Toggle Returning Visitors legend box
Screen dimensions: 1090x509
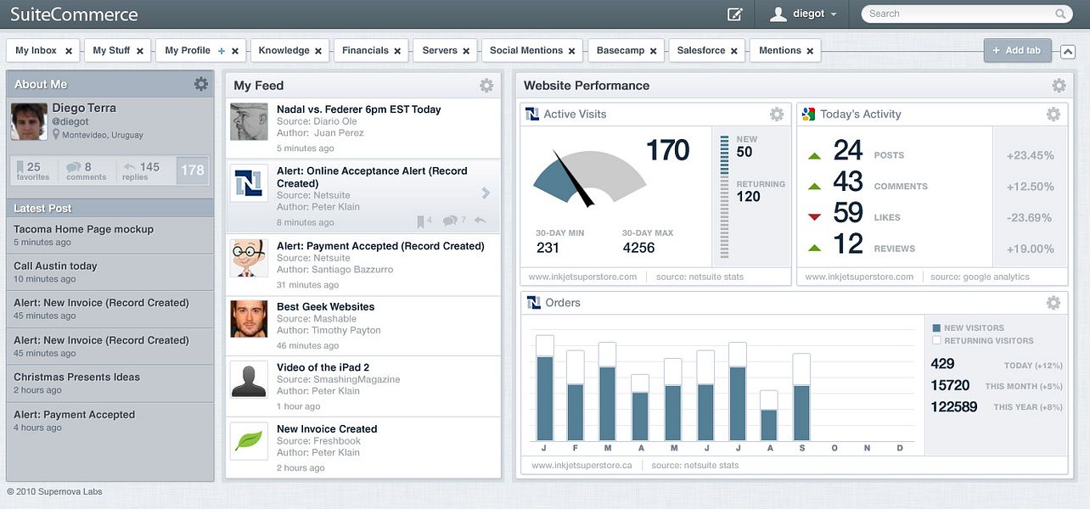(x=936, y=340)
